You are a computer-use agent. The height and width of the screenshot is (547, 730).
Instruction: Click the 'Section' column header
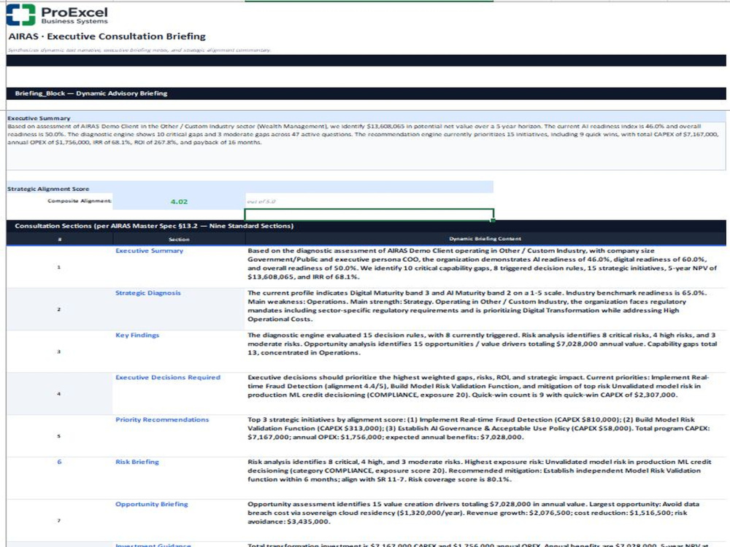coord(179,239)
